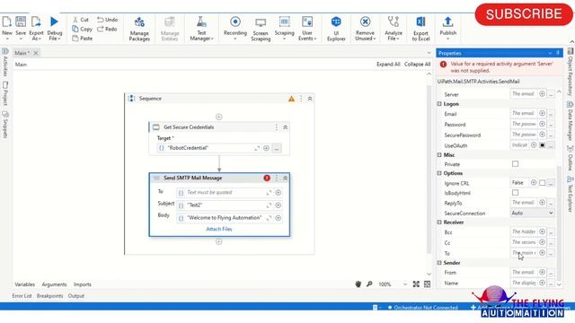Close the Main tab
The image size is (575, 323).
click(x=36, y=53)
